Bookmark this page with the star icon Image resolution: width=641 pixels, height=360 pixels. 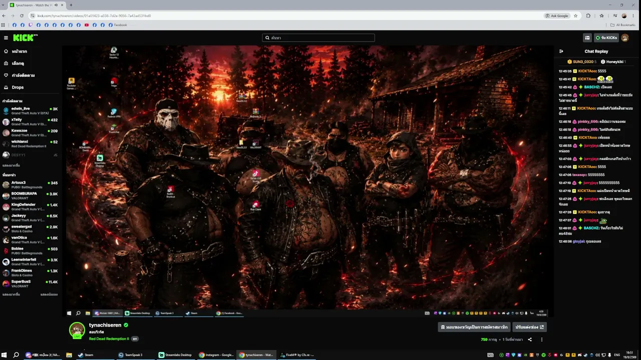576,15
